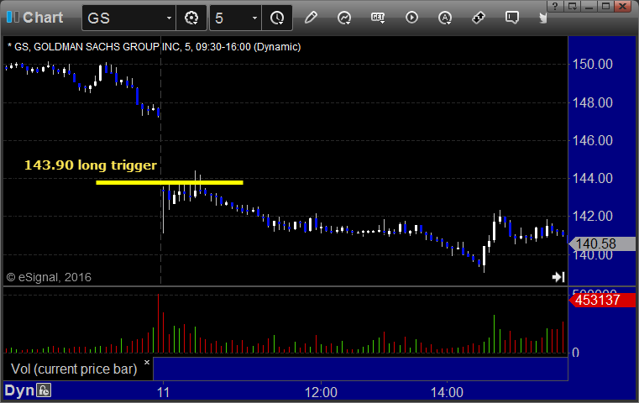Click the Dyn label at bottom left
The height and width of the screenshot is (403, 639).
pyautogui.click(x=19, y=390)
